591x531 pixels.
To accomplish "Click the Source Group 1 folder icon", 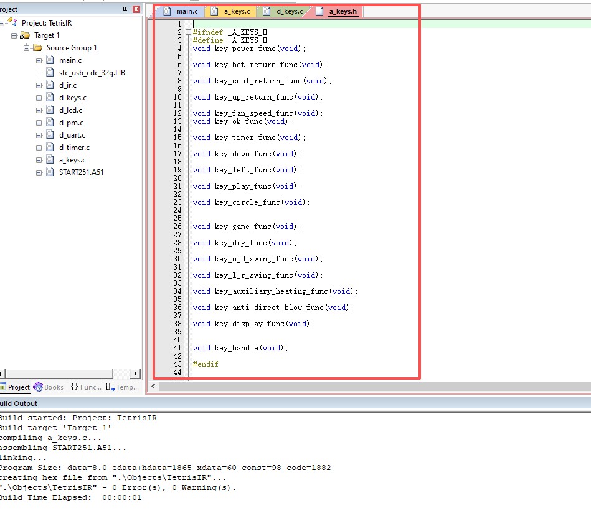I will tap(37, 48).
